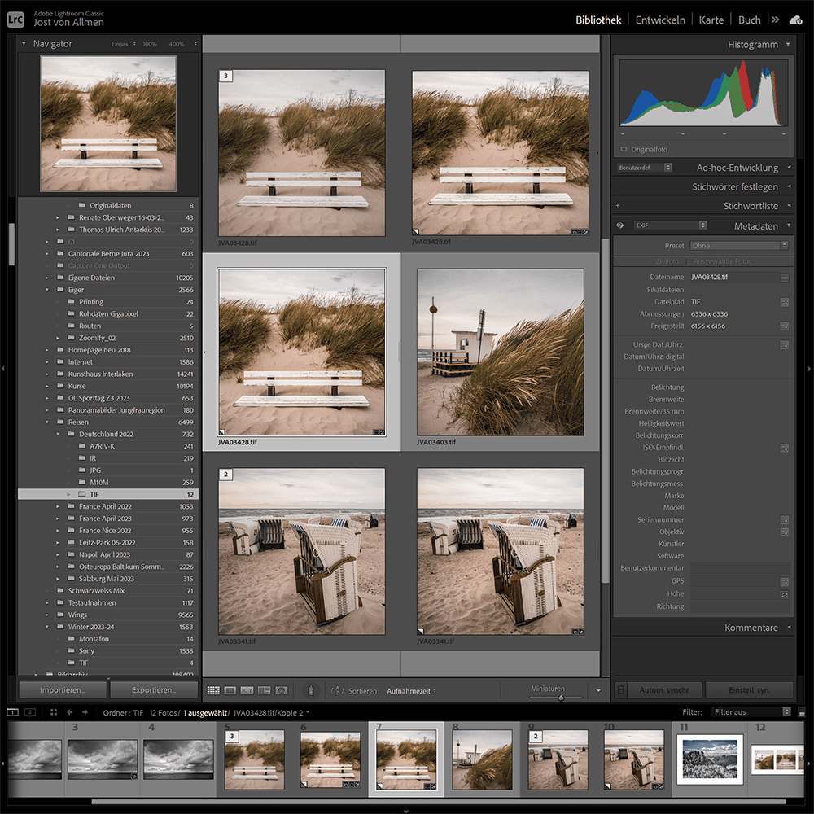Open the Filter aus dropdown
Viewport: 814px width, 814px height.
pos(751,711)
